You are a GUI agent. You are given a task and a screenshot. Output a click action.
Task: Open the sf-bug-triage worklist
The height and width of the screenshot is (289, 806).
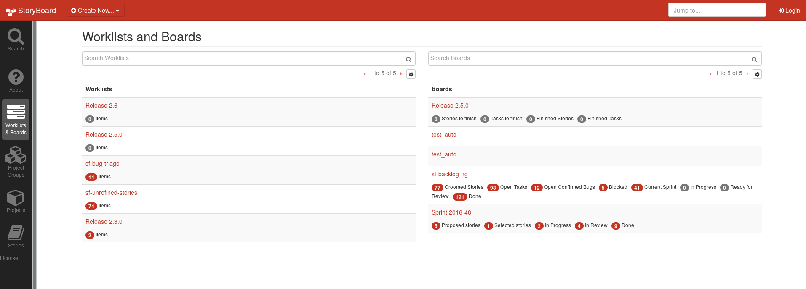(x=102, y=164)
